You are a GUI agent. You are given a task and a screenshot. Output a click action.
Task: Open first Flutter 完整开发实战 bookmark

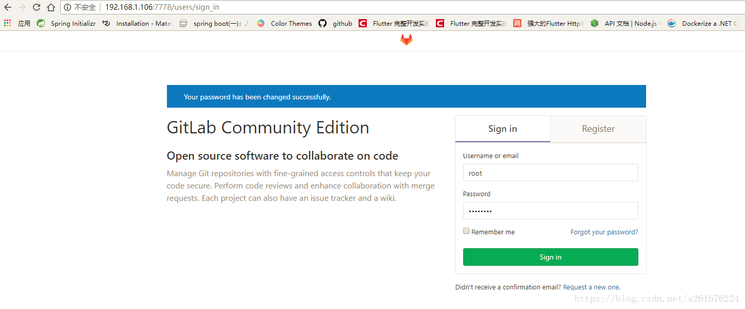point(394,23)
